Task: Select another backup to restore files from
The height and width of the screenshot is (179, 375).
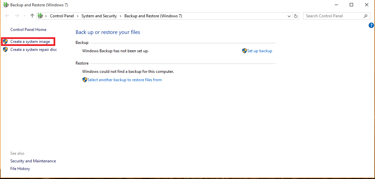Action: (124, 80)
